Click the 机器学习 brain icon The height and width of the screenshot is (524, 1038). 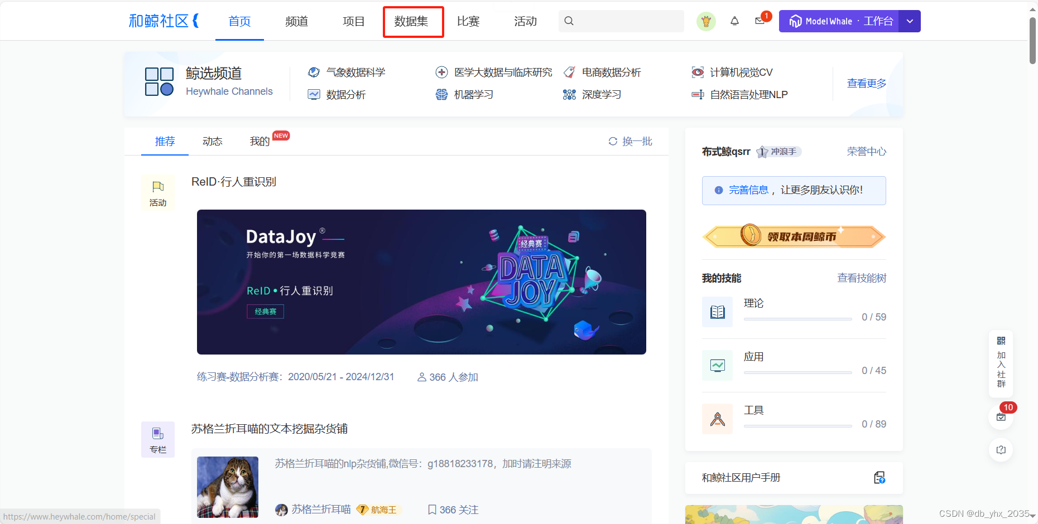click(441, 95)
